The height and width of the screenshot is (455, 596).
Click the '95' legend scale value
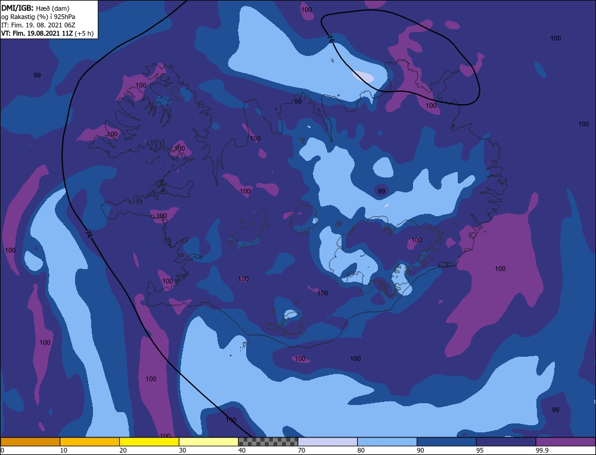[x=480, y=450]
